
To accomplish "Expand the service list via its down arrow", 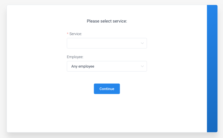I will tap(142, 43).
